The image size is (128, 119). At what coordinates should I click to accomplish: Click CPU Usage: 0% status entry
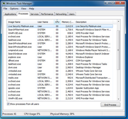tap(32, 114)
